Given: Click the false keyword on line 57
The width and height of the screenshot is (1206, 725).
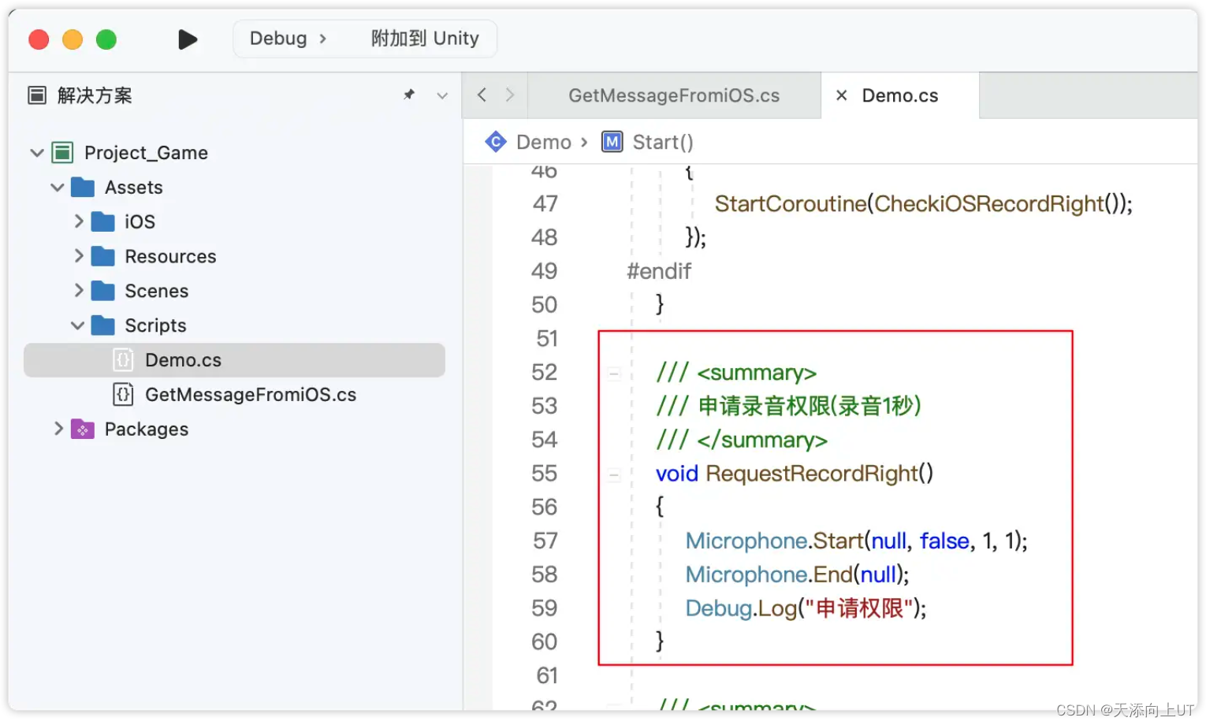Looking at the screenshot, I should pos(944,541).
